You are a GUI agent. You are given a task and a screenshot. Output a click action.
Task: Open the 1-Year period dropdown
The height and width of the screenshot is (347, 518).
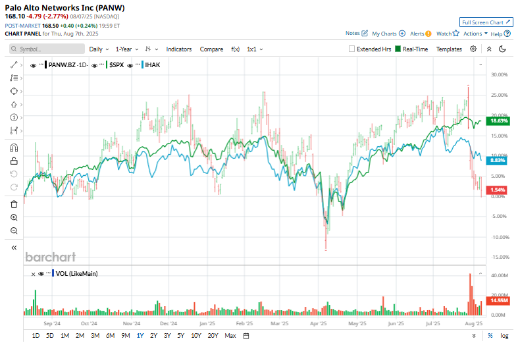[x=127, y=49]
